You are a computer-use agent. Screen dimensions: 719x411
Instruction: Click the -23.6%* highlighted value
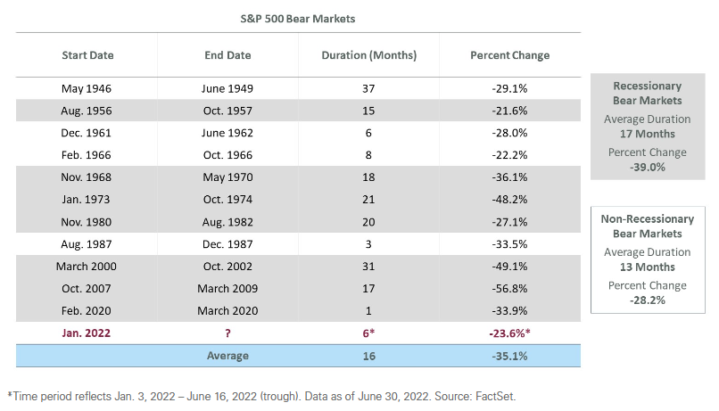511,333
